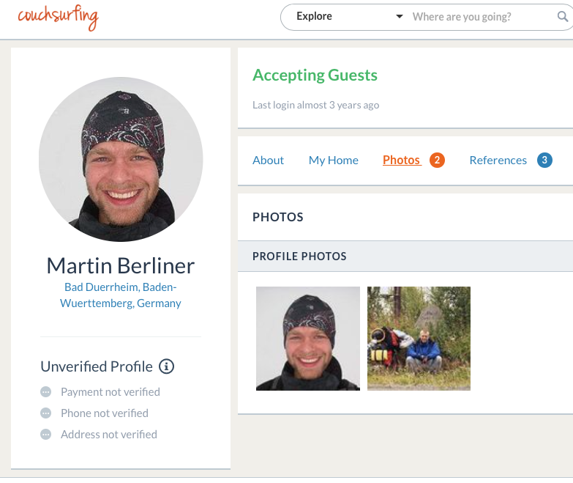Open the beanie portrait photo thumbnail
This screenshot has width=573, height=483.
(x=308, y=339)
